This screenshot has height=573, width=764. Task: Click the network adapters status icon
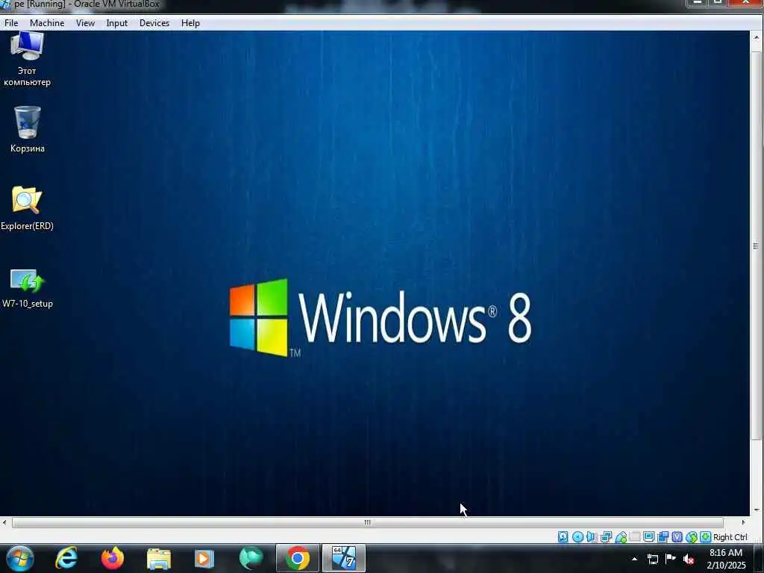(606, 537)
